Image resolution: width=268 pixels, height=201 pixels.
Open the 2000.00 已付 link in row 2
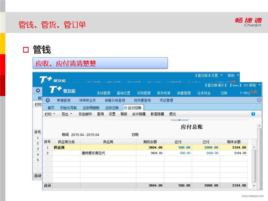point(212,153)
